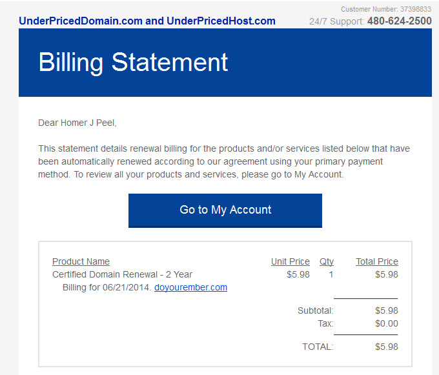Click the Product Name column header
439x375 pixels.
(x=81, y=261)
